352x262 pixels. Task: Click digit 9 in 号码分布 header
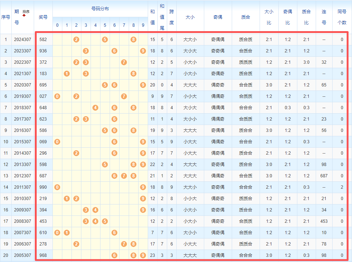pyautogui.click(x=143, y=25)
